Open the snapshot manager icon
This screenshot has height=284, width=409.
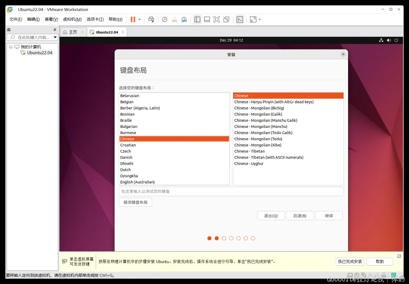[184, 20]
